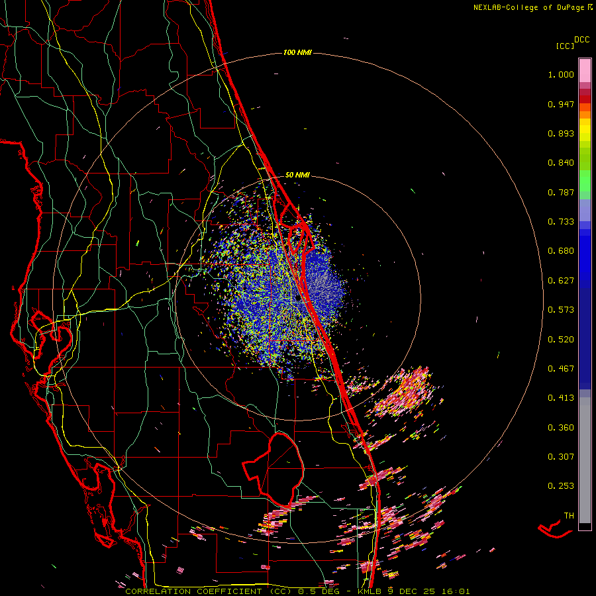Screen dimensions: 596x596
Task: Click the 0.733 color scale value
Action: coord(561,222)
